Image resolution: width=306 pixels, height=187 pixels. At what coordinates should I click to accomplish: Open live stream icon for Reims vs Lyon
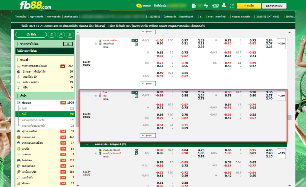tap(137, 92)
